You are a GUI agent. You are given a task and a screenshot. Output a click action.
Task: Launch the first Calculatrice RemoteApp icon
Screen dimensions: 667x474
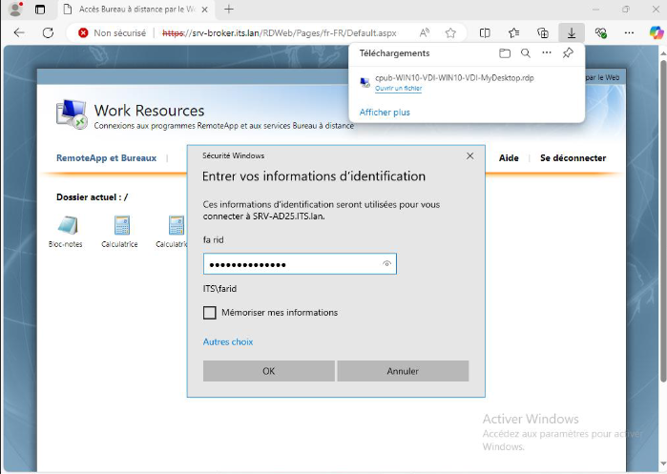tap(119, 232)
